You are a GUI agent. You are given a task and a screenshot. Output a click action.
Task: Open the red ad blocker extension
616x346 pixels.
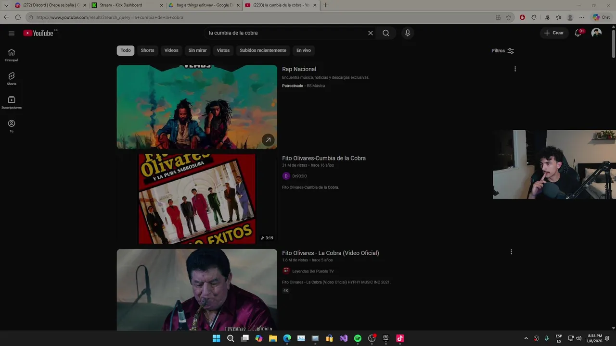(x=522, y=17)
